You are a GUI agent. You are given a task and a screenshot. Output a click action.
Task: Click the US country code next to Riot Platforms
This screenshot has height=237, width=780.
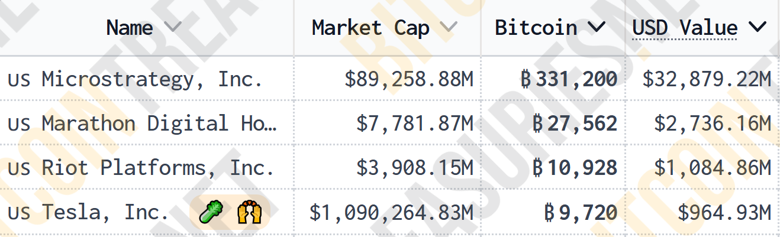20,168
